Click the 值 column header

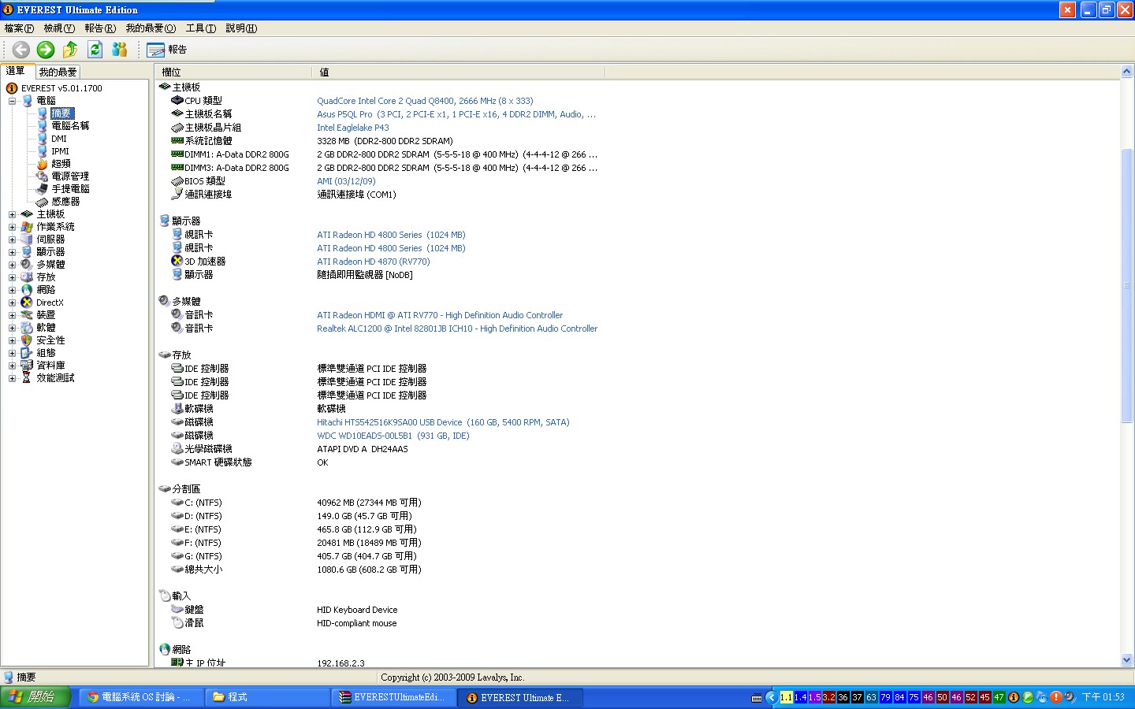(x=459, y=72)
